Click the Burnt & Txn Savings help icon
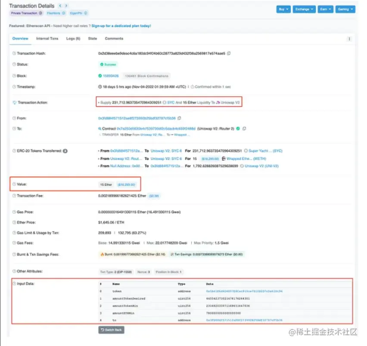The image size is (367, 346). tap(14, 255)
